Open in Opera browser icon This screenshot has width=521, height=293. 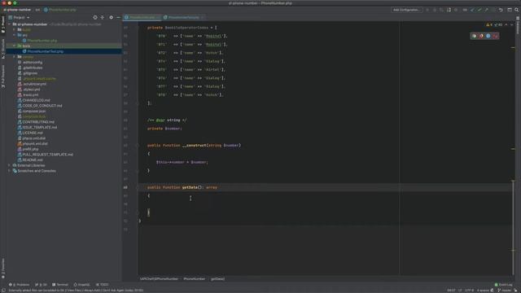(496, 36)
